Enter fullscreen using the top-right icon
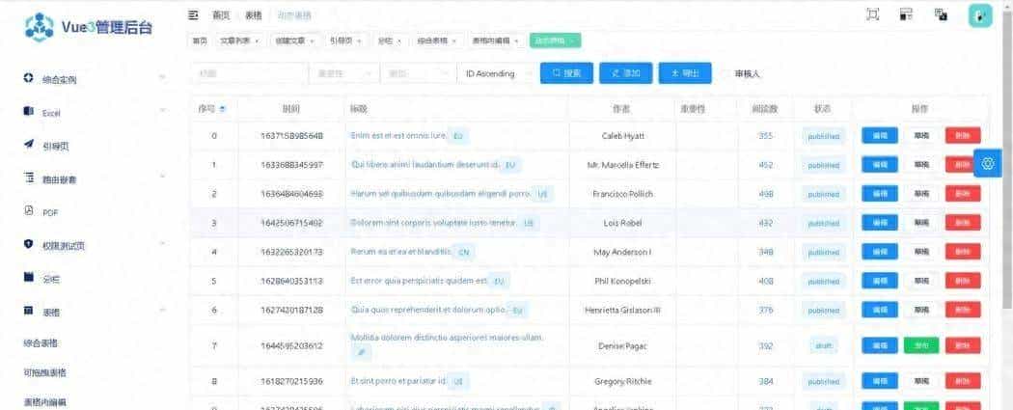The height and width of the screenshot is (410, 1013). coord(873,14)
